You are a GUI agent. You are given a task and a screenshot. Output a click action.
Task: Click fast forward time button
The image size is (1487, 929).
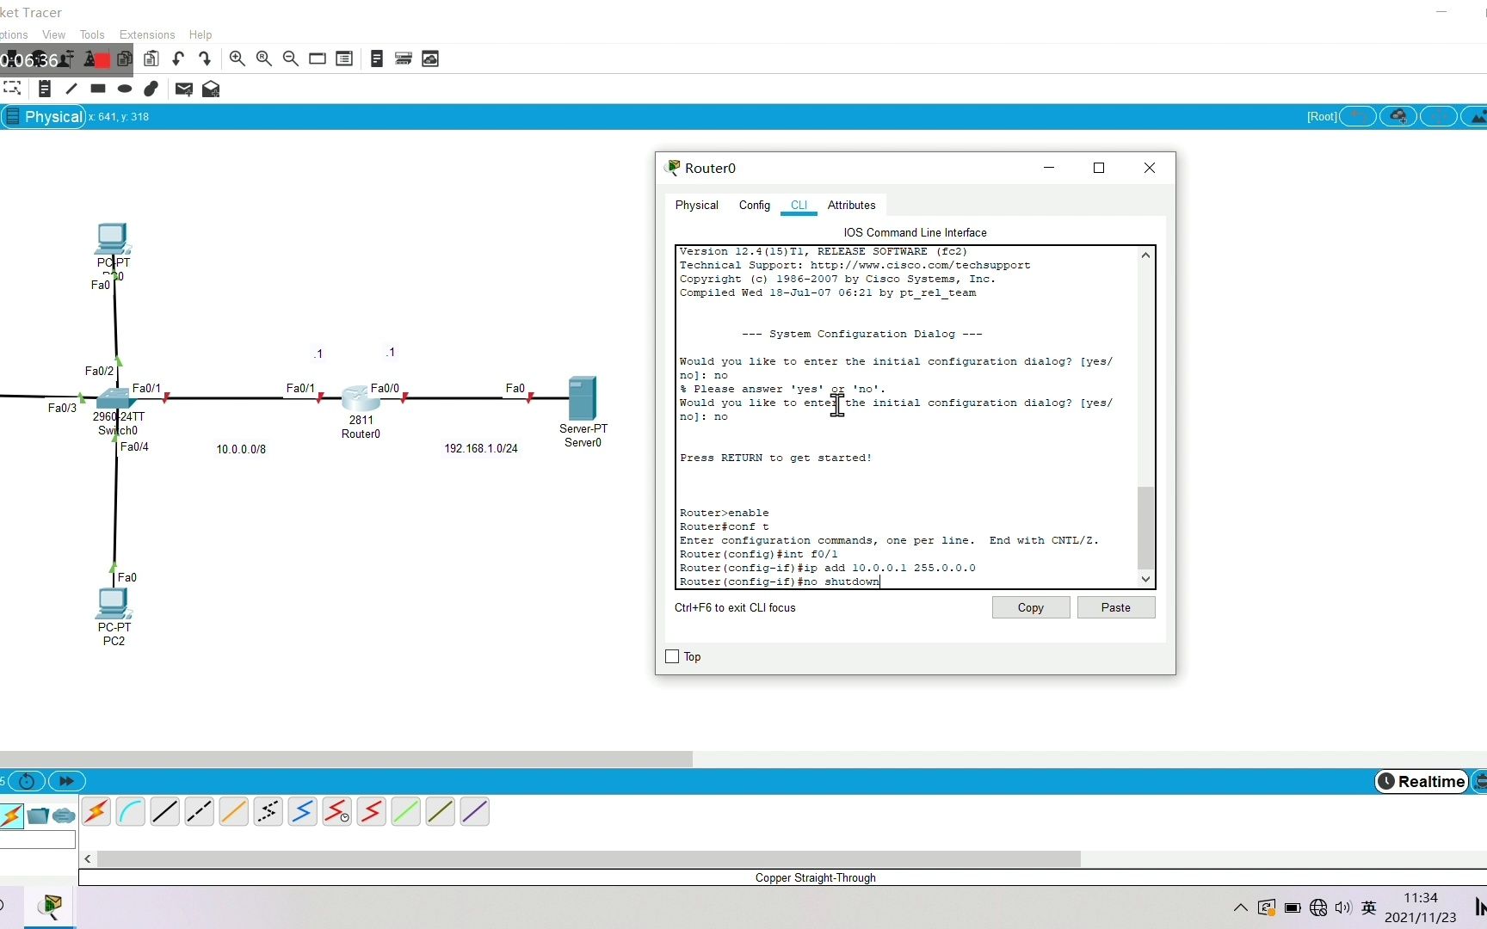click(66, 781)
